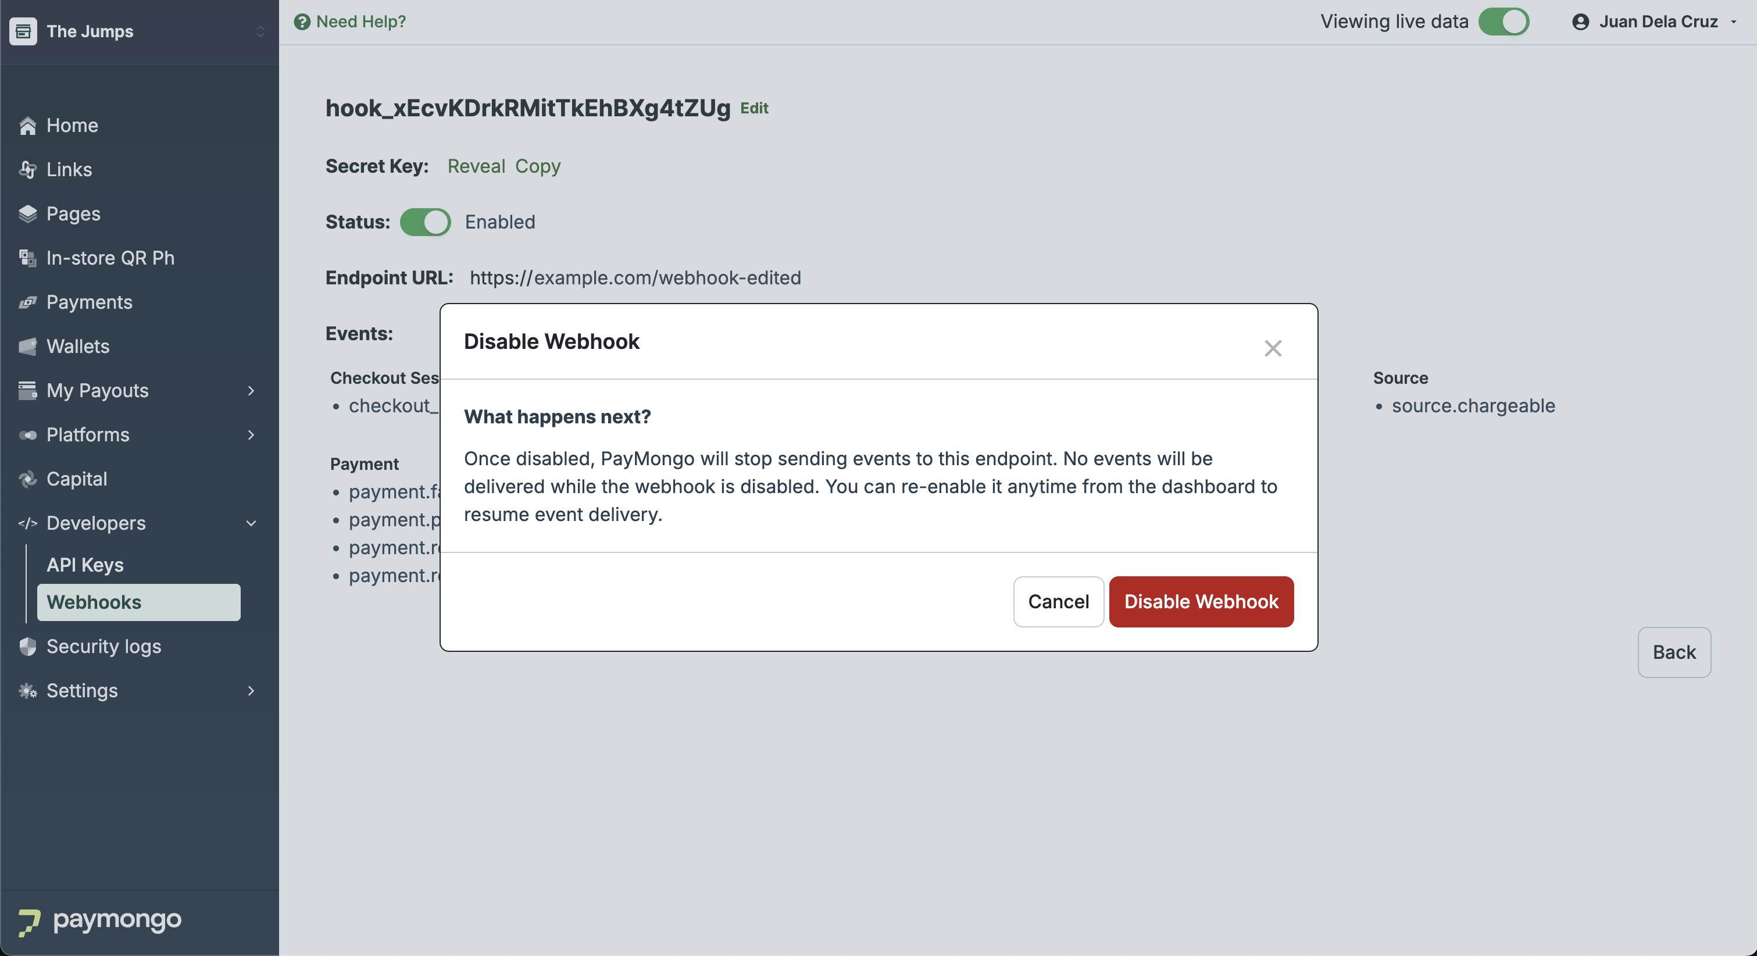
Task: Click The Jumps merchant logo icon
Action: pos(23,31)
